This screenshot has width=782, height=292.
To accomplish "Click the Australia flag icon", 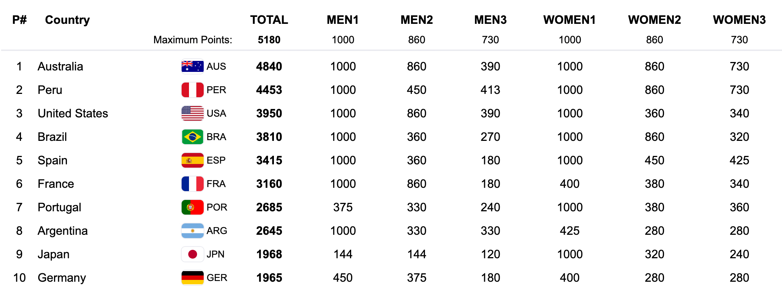I will click(192, 66).
